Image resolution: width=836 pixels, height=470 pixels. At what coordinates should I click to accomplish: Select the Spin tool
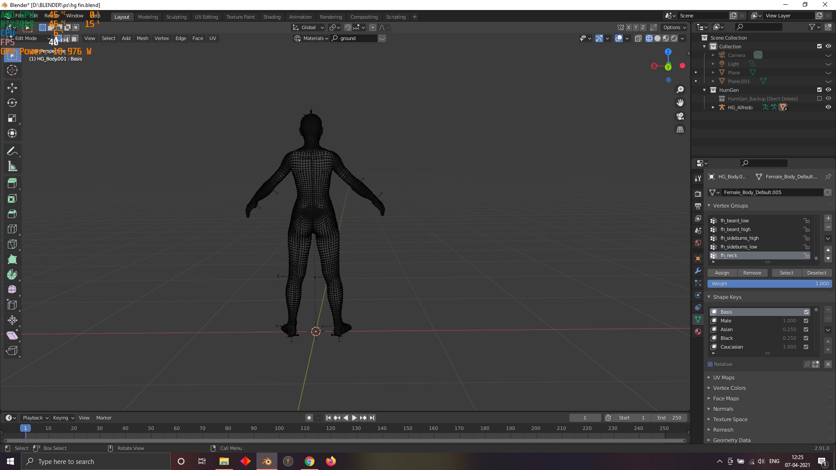(12, 275)
